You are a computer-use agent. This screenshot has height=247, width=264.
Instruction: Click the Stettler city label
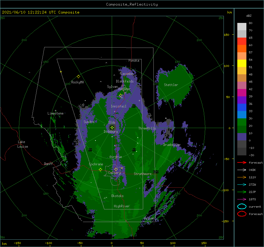point(171,85)
